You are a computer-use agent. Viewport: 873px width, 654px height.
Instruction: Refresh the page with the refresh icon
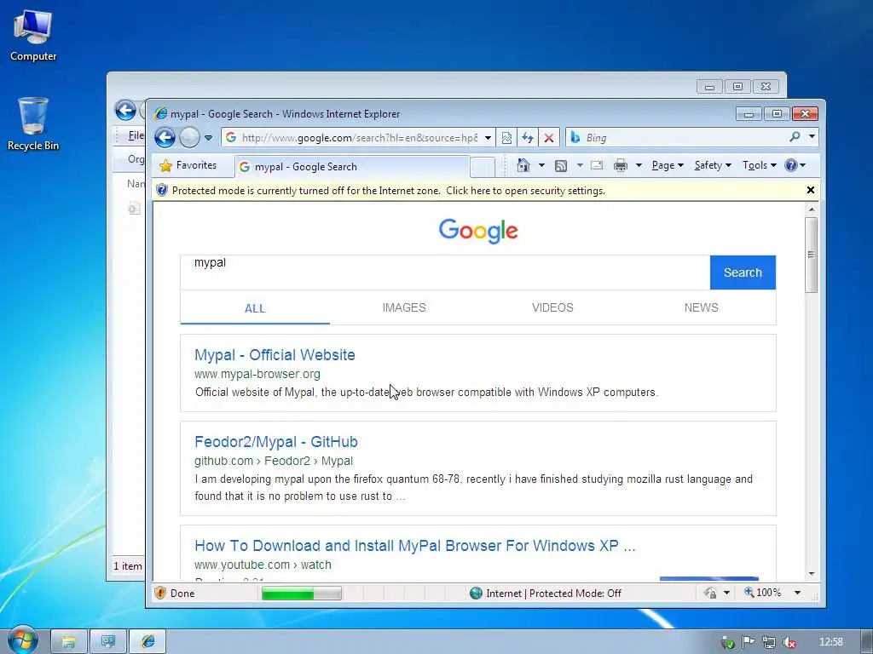(528, 138)
